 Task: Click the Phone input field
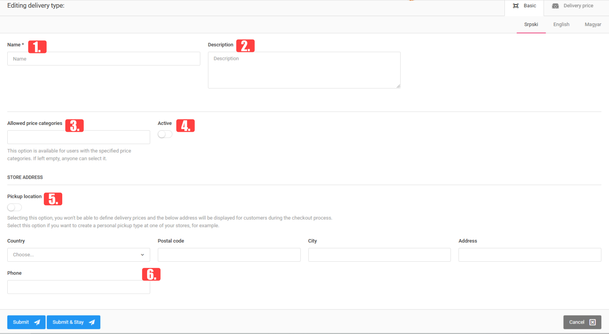pos(78,287)
